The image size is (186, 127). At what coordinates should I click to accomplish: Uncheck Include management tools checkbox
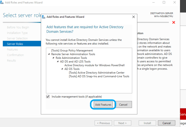tap(48, 96)
